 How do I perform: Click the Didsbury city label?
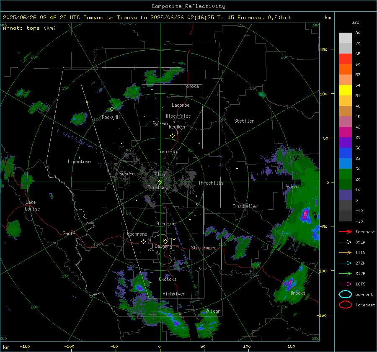tap(158, 188)
